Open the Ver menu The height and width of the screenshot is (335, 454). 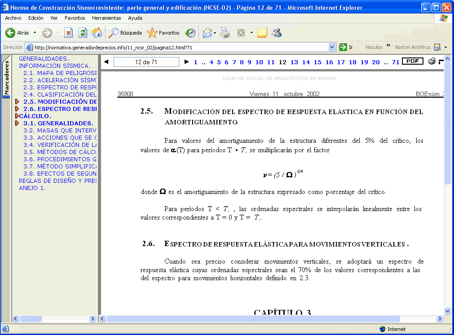tap(54, 18)
